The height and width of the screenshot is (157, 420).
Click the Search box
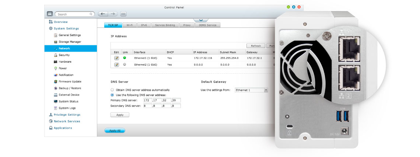click(x=75, y=14)
